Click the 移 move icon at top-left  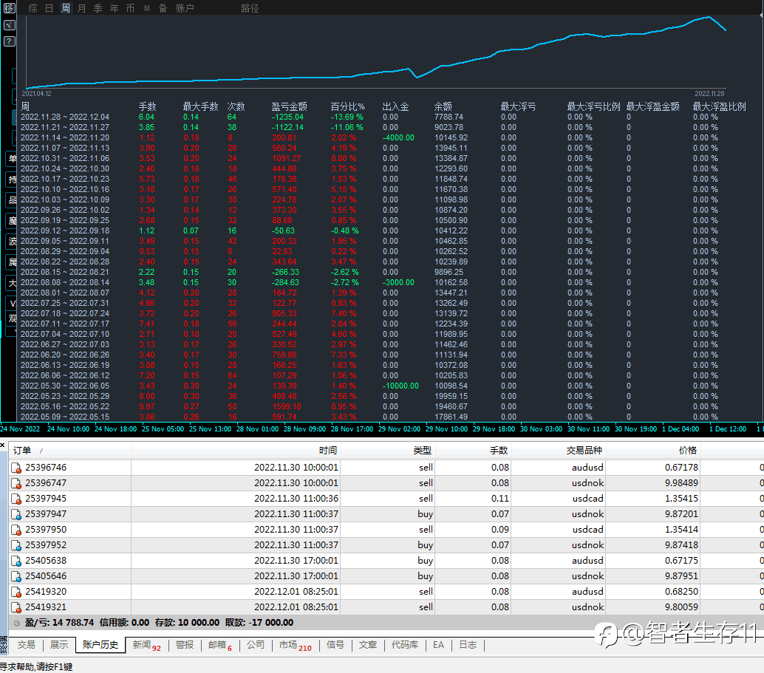click(9, 9)
